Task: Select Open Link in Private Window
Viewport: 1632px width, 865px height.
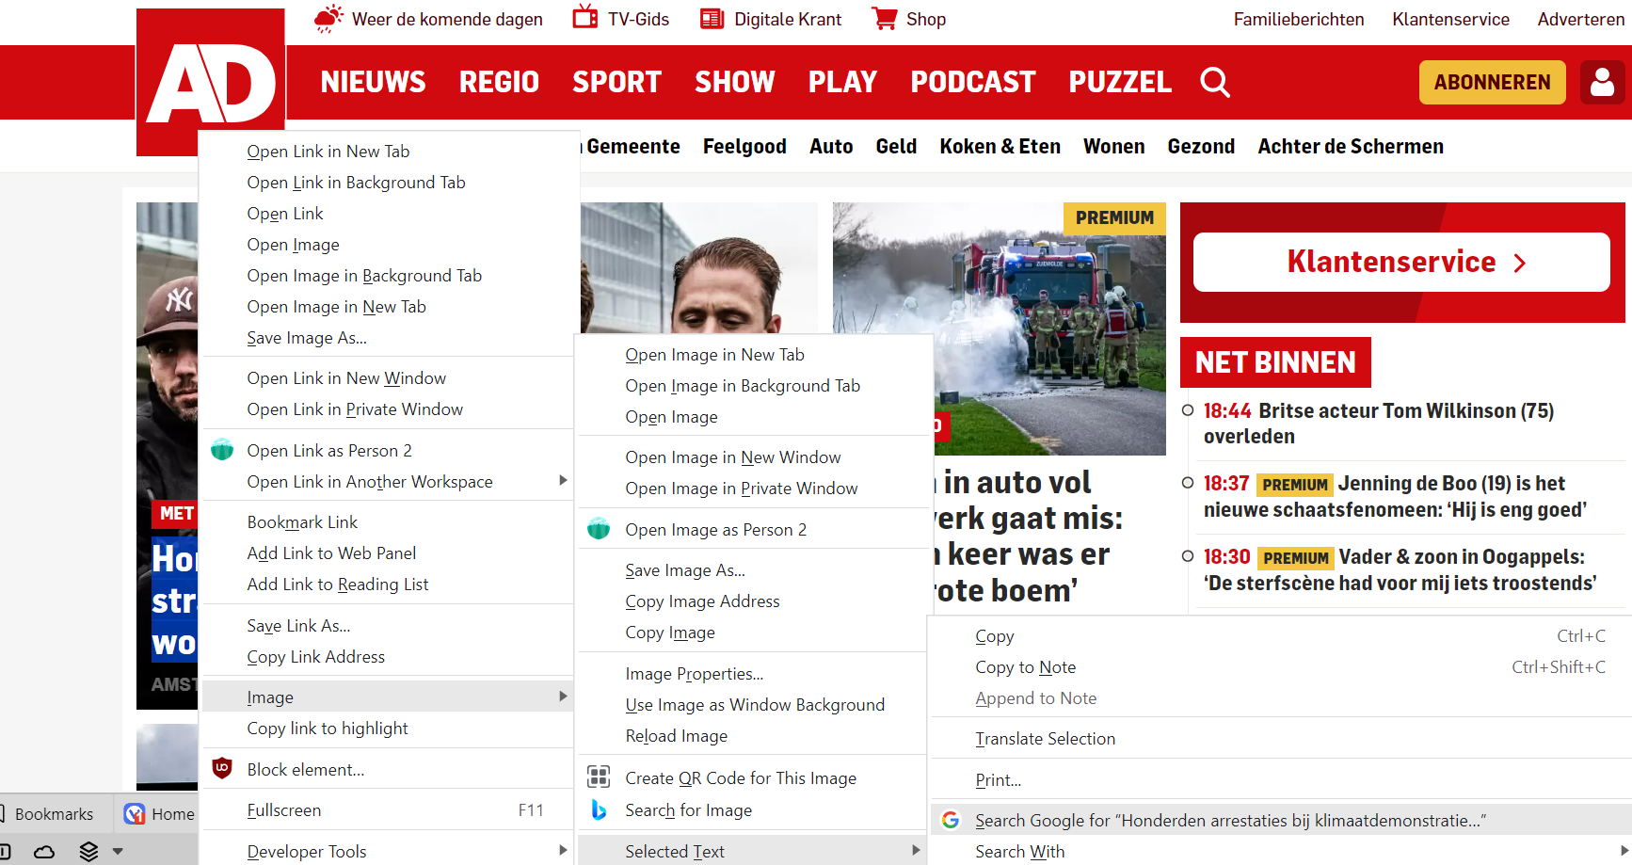Action: 388,408
